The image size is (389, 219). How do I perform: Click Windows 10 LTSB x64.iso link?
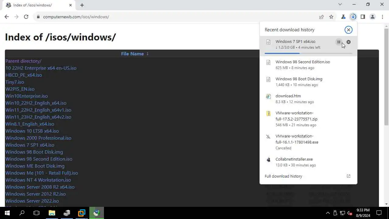tap(32, 131)
